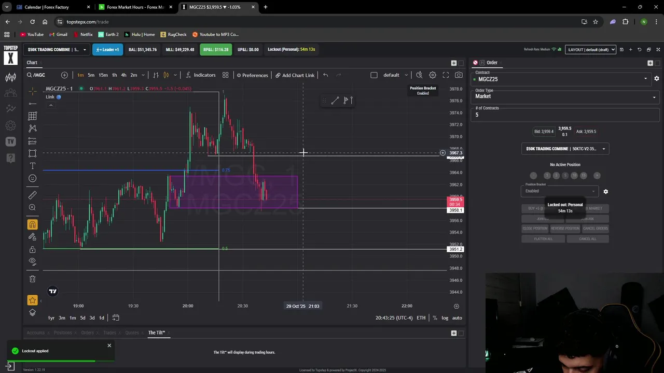The image size is (664, 373).
Task: Remove drawings with the trash icon
Action: pyautogui.click(x=32, y=279)
